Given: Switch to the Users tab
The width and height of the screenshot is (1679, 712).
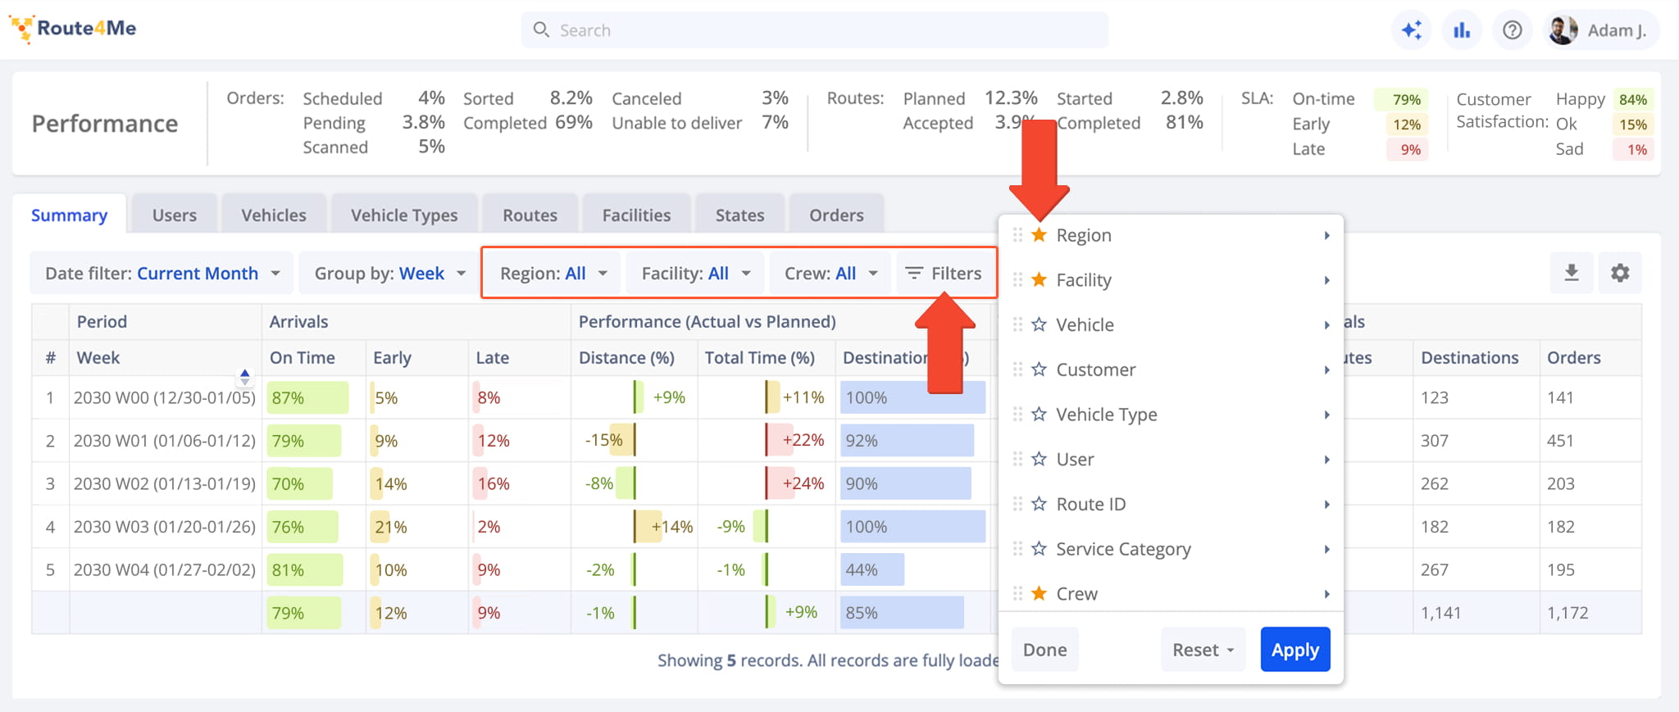Looking at the screenshot, I should (174, 215).
